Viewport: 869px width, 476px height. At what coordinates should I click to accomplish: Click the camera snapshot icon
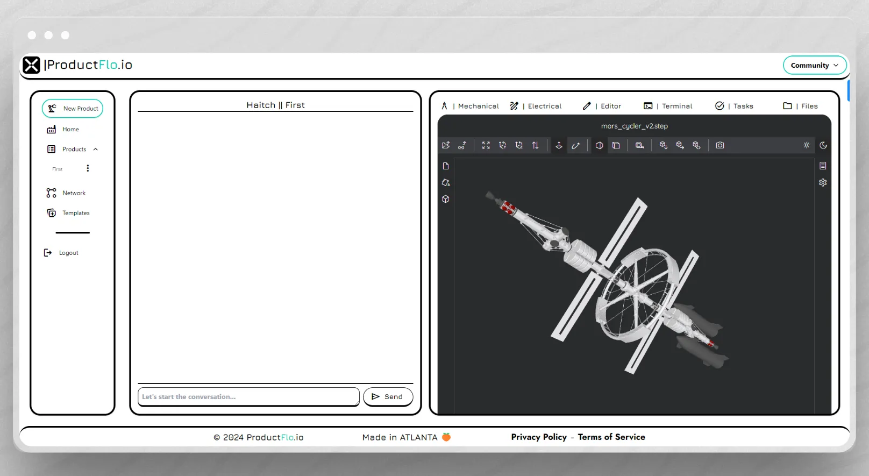click(x=720, y=145)
